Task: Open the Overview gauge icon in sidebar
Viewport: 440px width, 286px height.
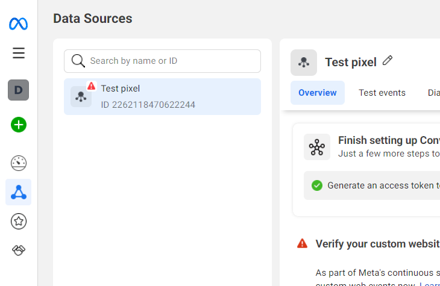Action: click(19, 163)
